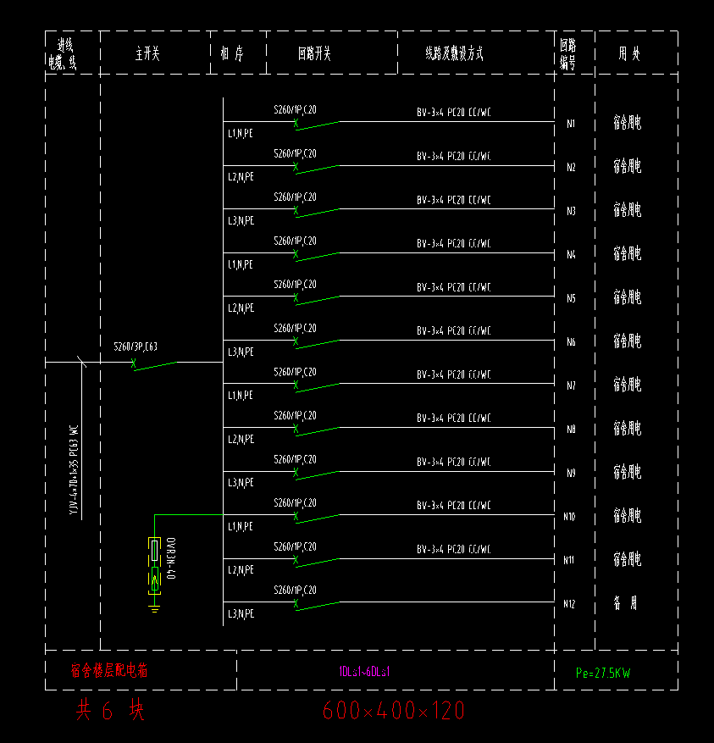Click the L3,N,PE phase label on circuit N3
The height and width of the screenshot is (743, 714).
click(x=241, y=221)
